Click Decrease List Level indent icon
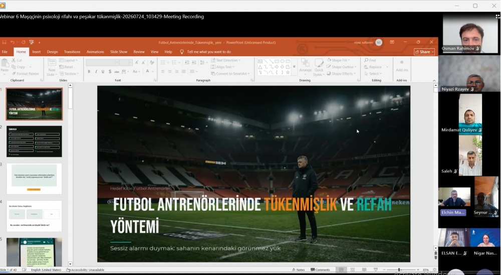Screen dimensions: 501x275 coord(187,62)
